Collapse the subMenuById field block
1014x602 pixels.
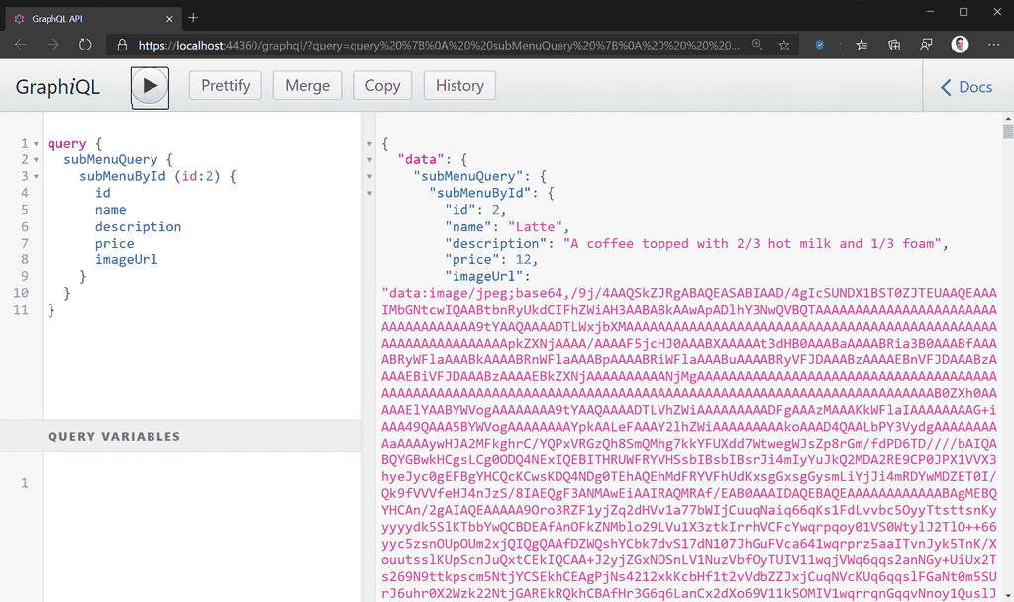pyautogui.click(x=37, y=176)
